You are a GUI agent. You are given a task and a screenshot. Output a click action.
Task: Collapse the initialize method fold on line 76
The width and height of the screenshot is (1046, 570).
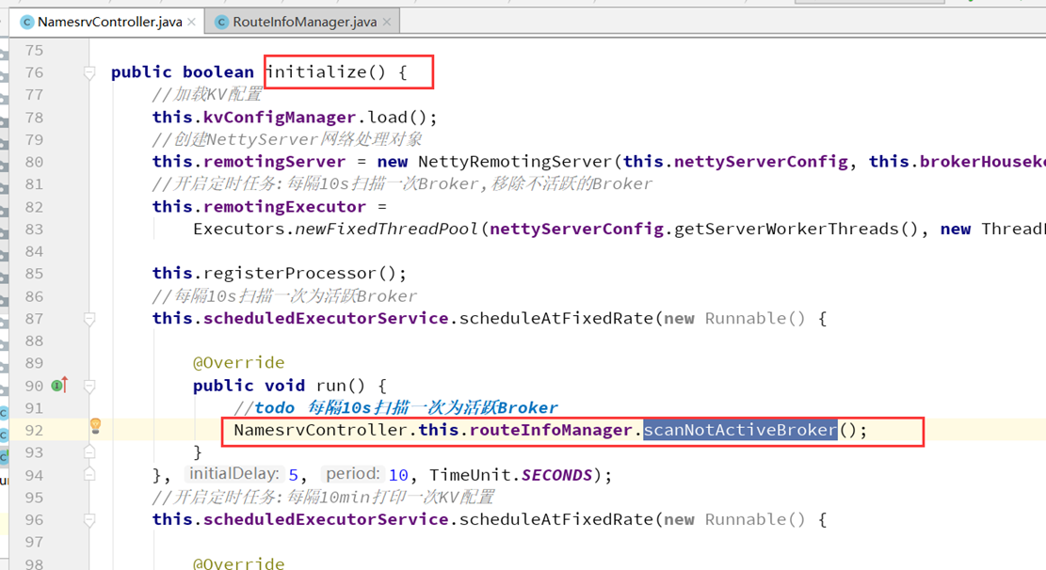89,72
